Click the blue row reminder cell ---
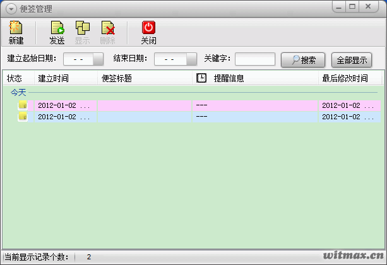Image resolution: width=387 pixels, height=265 pixels. [x=255, y=117]
